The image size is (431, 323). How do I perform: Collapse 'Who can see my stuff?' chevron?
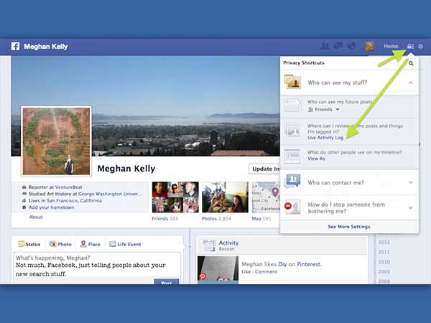pos(411,83)
